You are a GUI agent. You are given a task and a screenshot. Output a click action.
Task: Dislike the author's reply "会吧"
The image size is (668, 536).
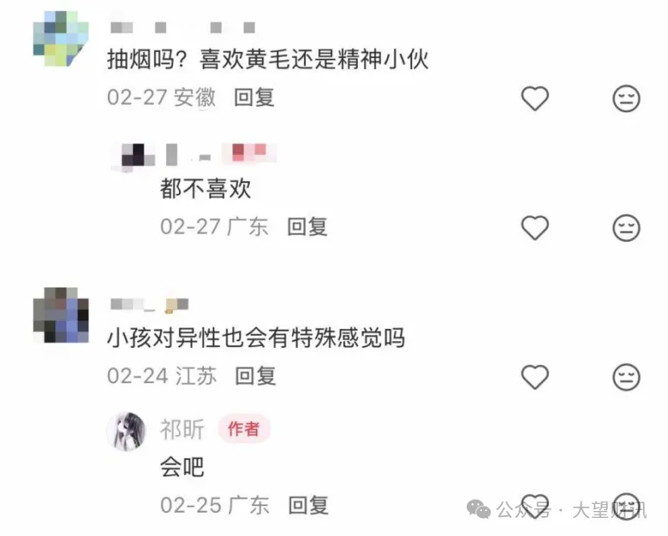(627, 506)
